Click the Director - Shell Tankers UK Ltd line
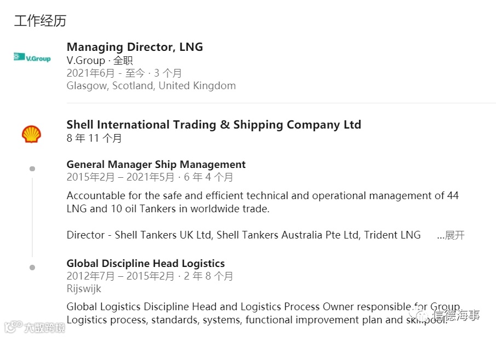The height and width of the screenshot is (337, 496). pyautogui.click(x=244, y=235)
